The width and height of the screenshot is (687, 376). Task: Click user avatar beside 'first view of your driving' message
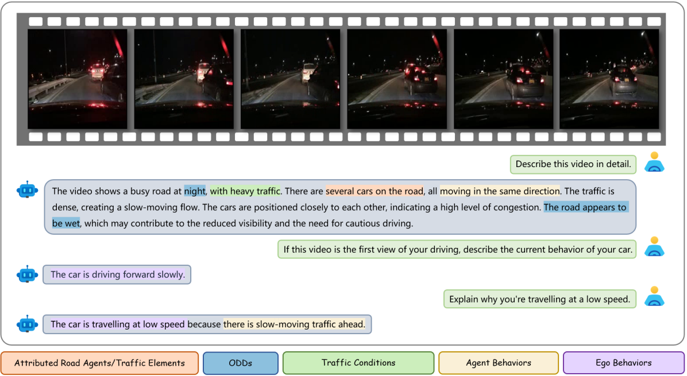[x=654, y=247]
